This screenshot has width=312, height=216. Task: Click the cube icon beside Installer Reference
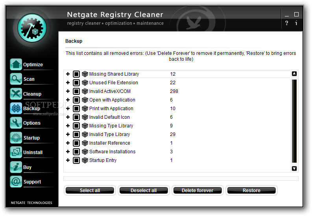(85, 143)
